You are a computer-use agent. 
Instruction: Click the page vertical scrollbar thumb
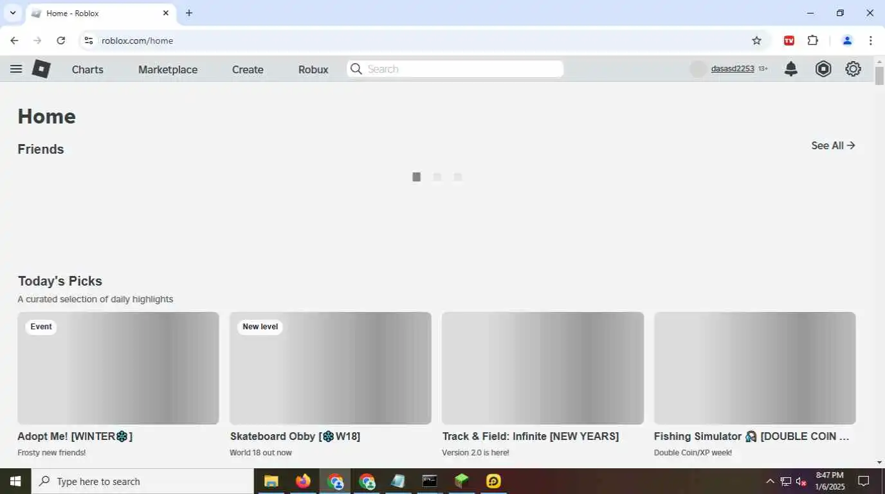(x=879, y=75)
